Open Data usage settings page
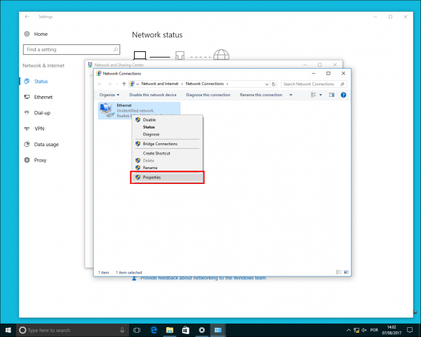 pos(46,145)
